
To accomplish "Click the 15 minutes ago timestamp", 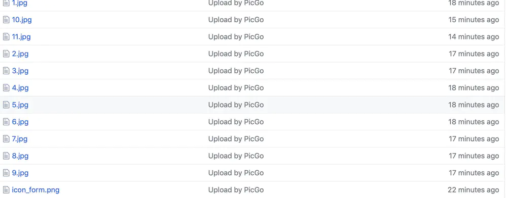I will [x=474, y=20].
